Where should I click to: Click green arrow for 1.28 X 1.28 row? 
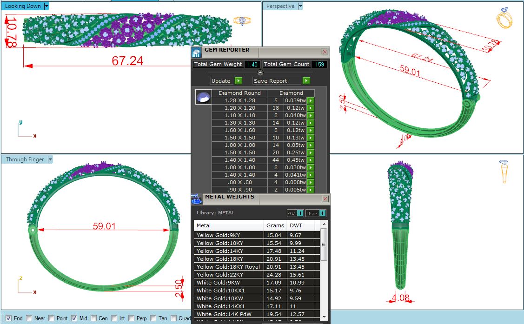(311, 100)
